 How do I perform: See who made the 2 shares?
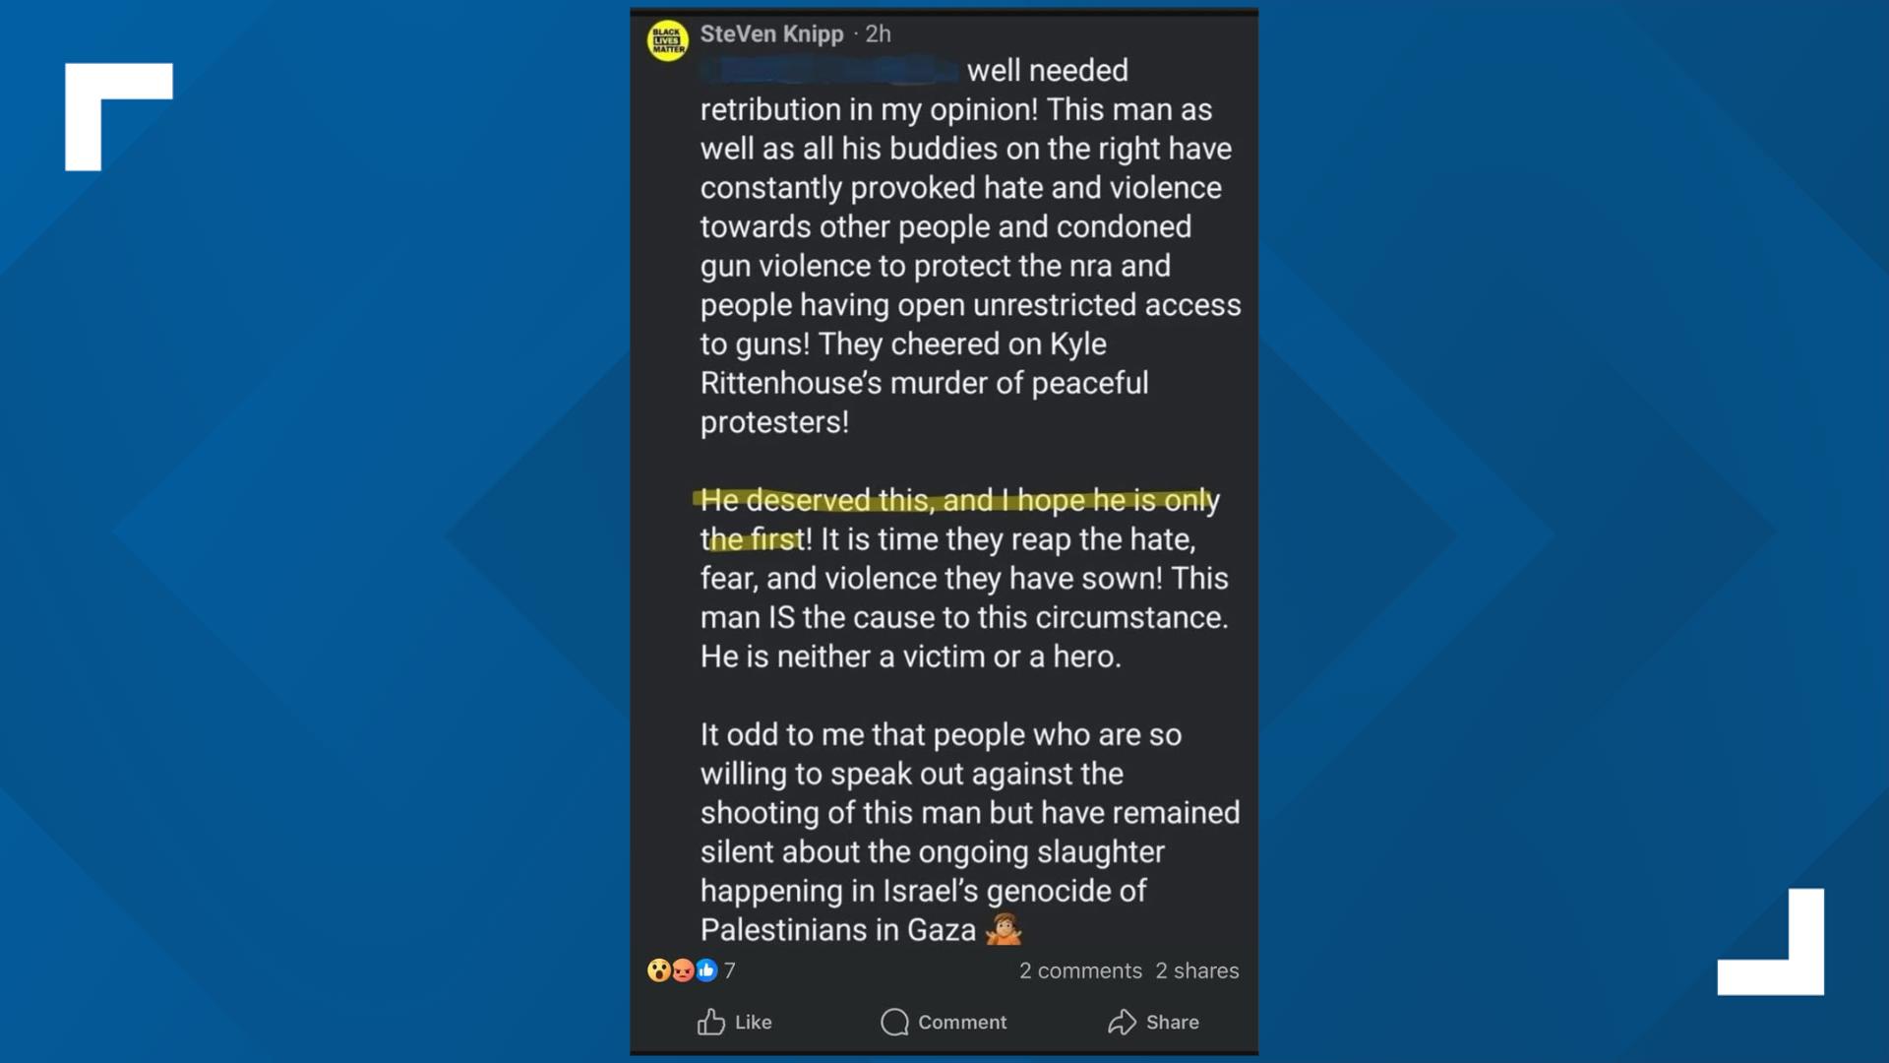click(x=1196, y=971)
